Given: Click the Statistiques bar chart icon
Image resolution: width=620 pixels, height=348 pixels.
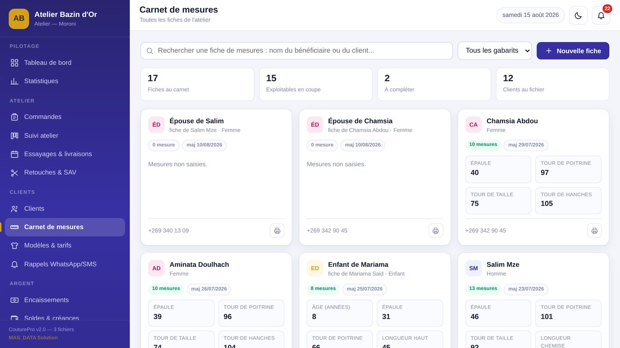Looking at the screenshot, I should (x=15, y=81).
